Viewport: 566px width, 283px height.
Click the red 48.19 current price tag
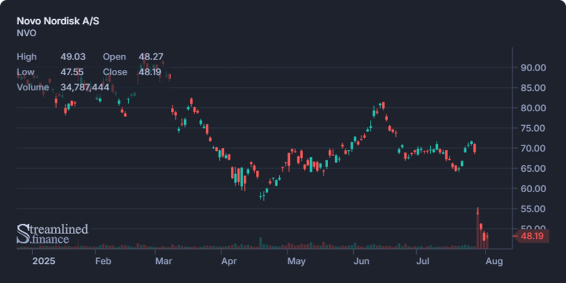click(532, 236)
